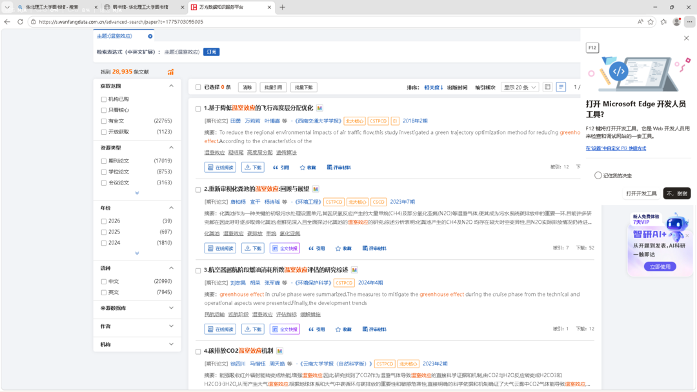Close the Edge developer tools prompt

click(x=686, y=38)
